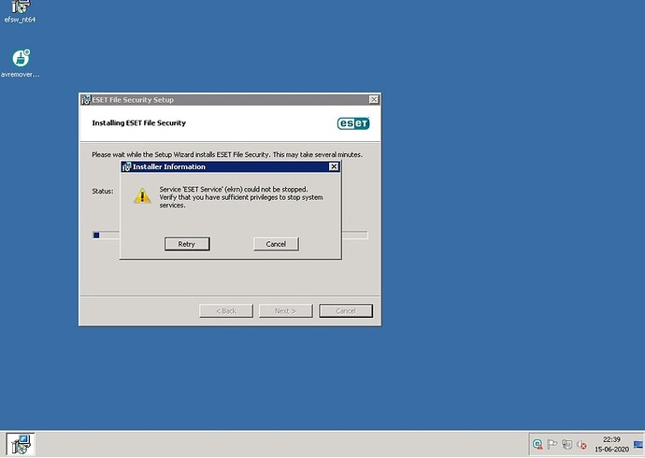Click the warning triangle icon

click(142, 196)
